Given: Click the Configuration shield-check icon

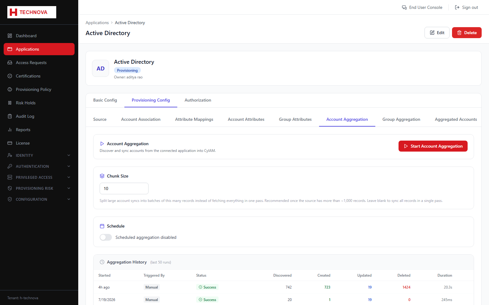Looking at the screenshot, I should tap(10, 199).
